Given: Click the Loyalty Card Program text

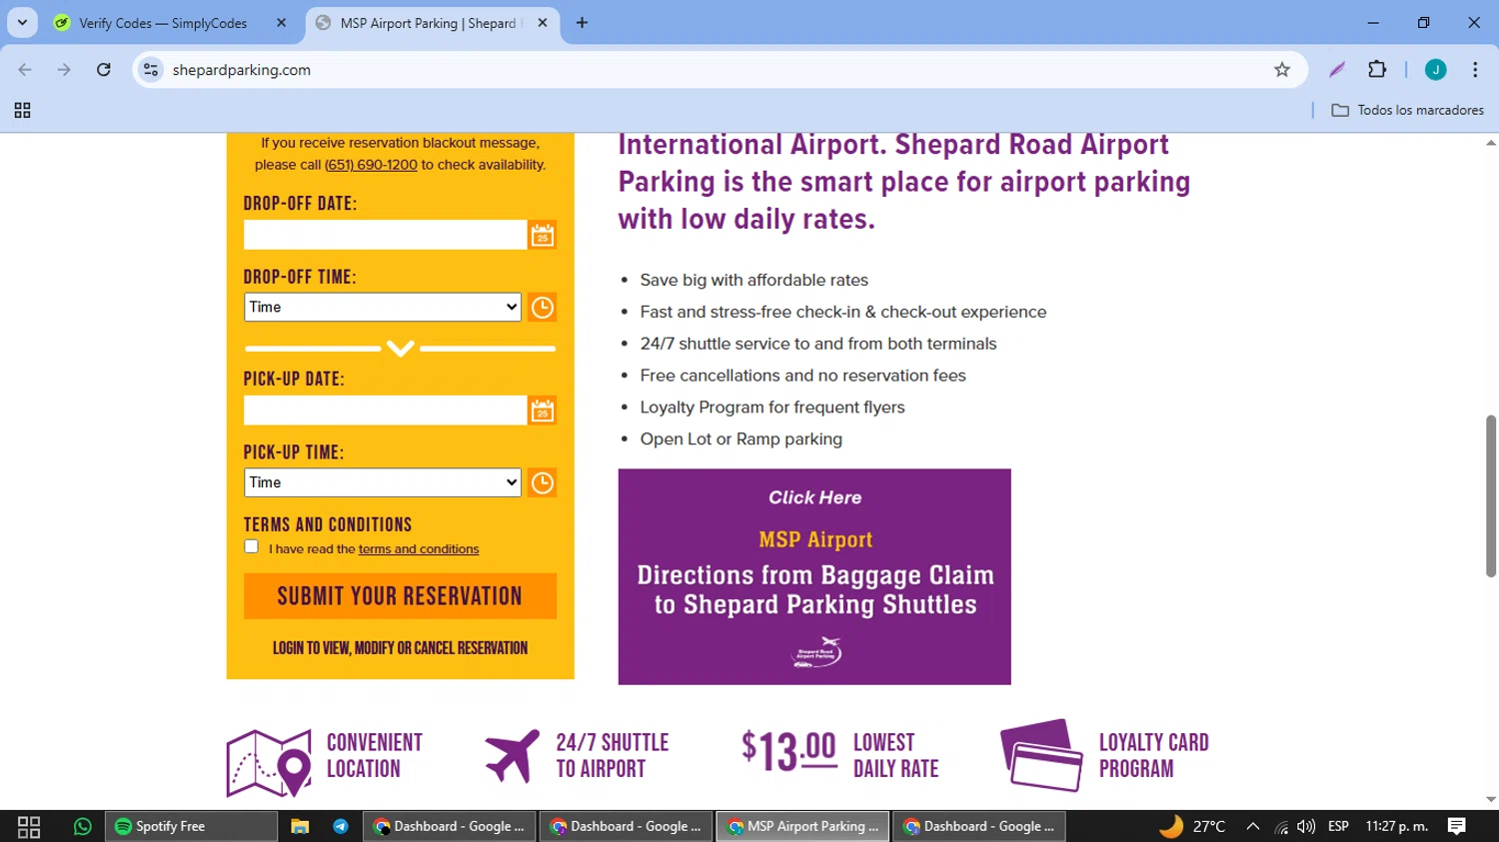Looking at the screenshot, I should pyautogui.click(x=1154, y=756).
